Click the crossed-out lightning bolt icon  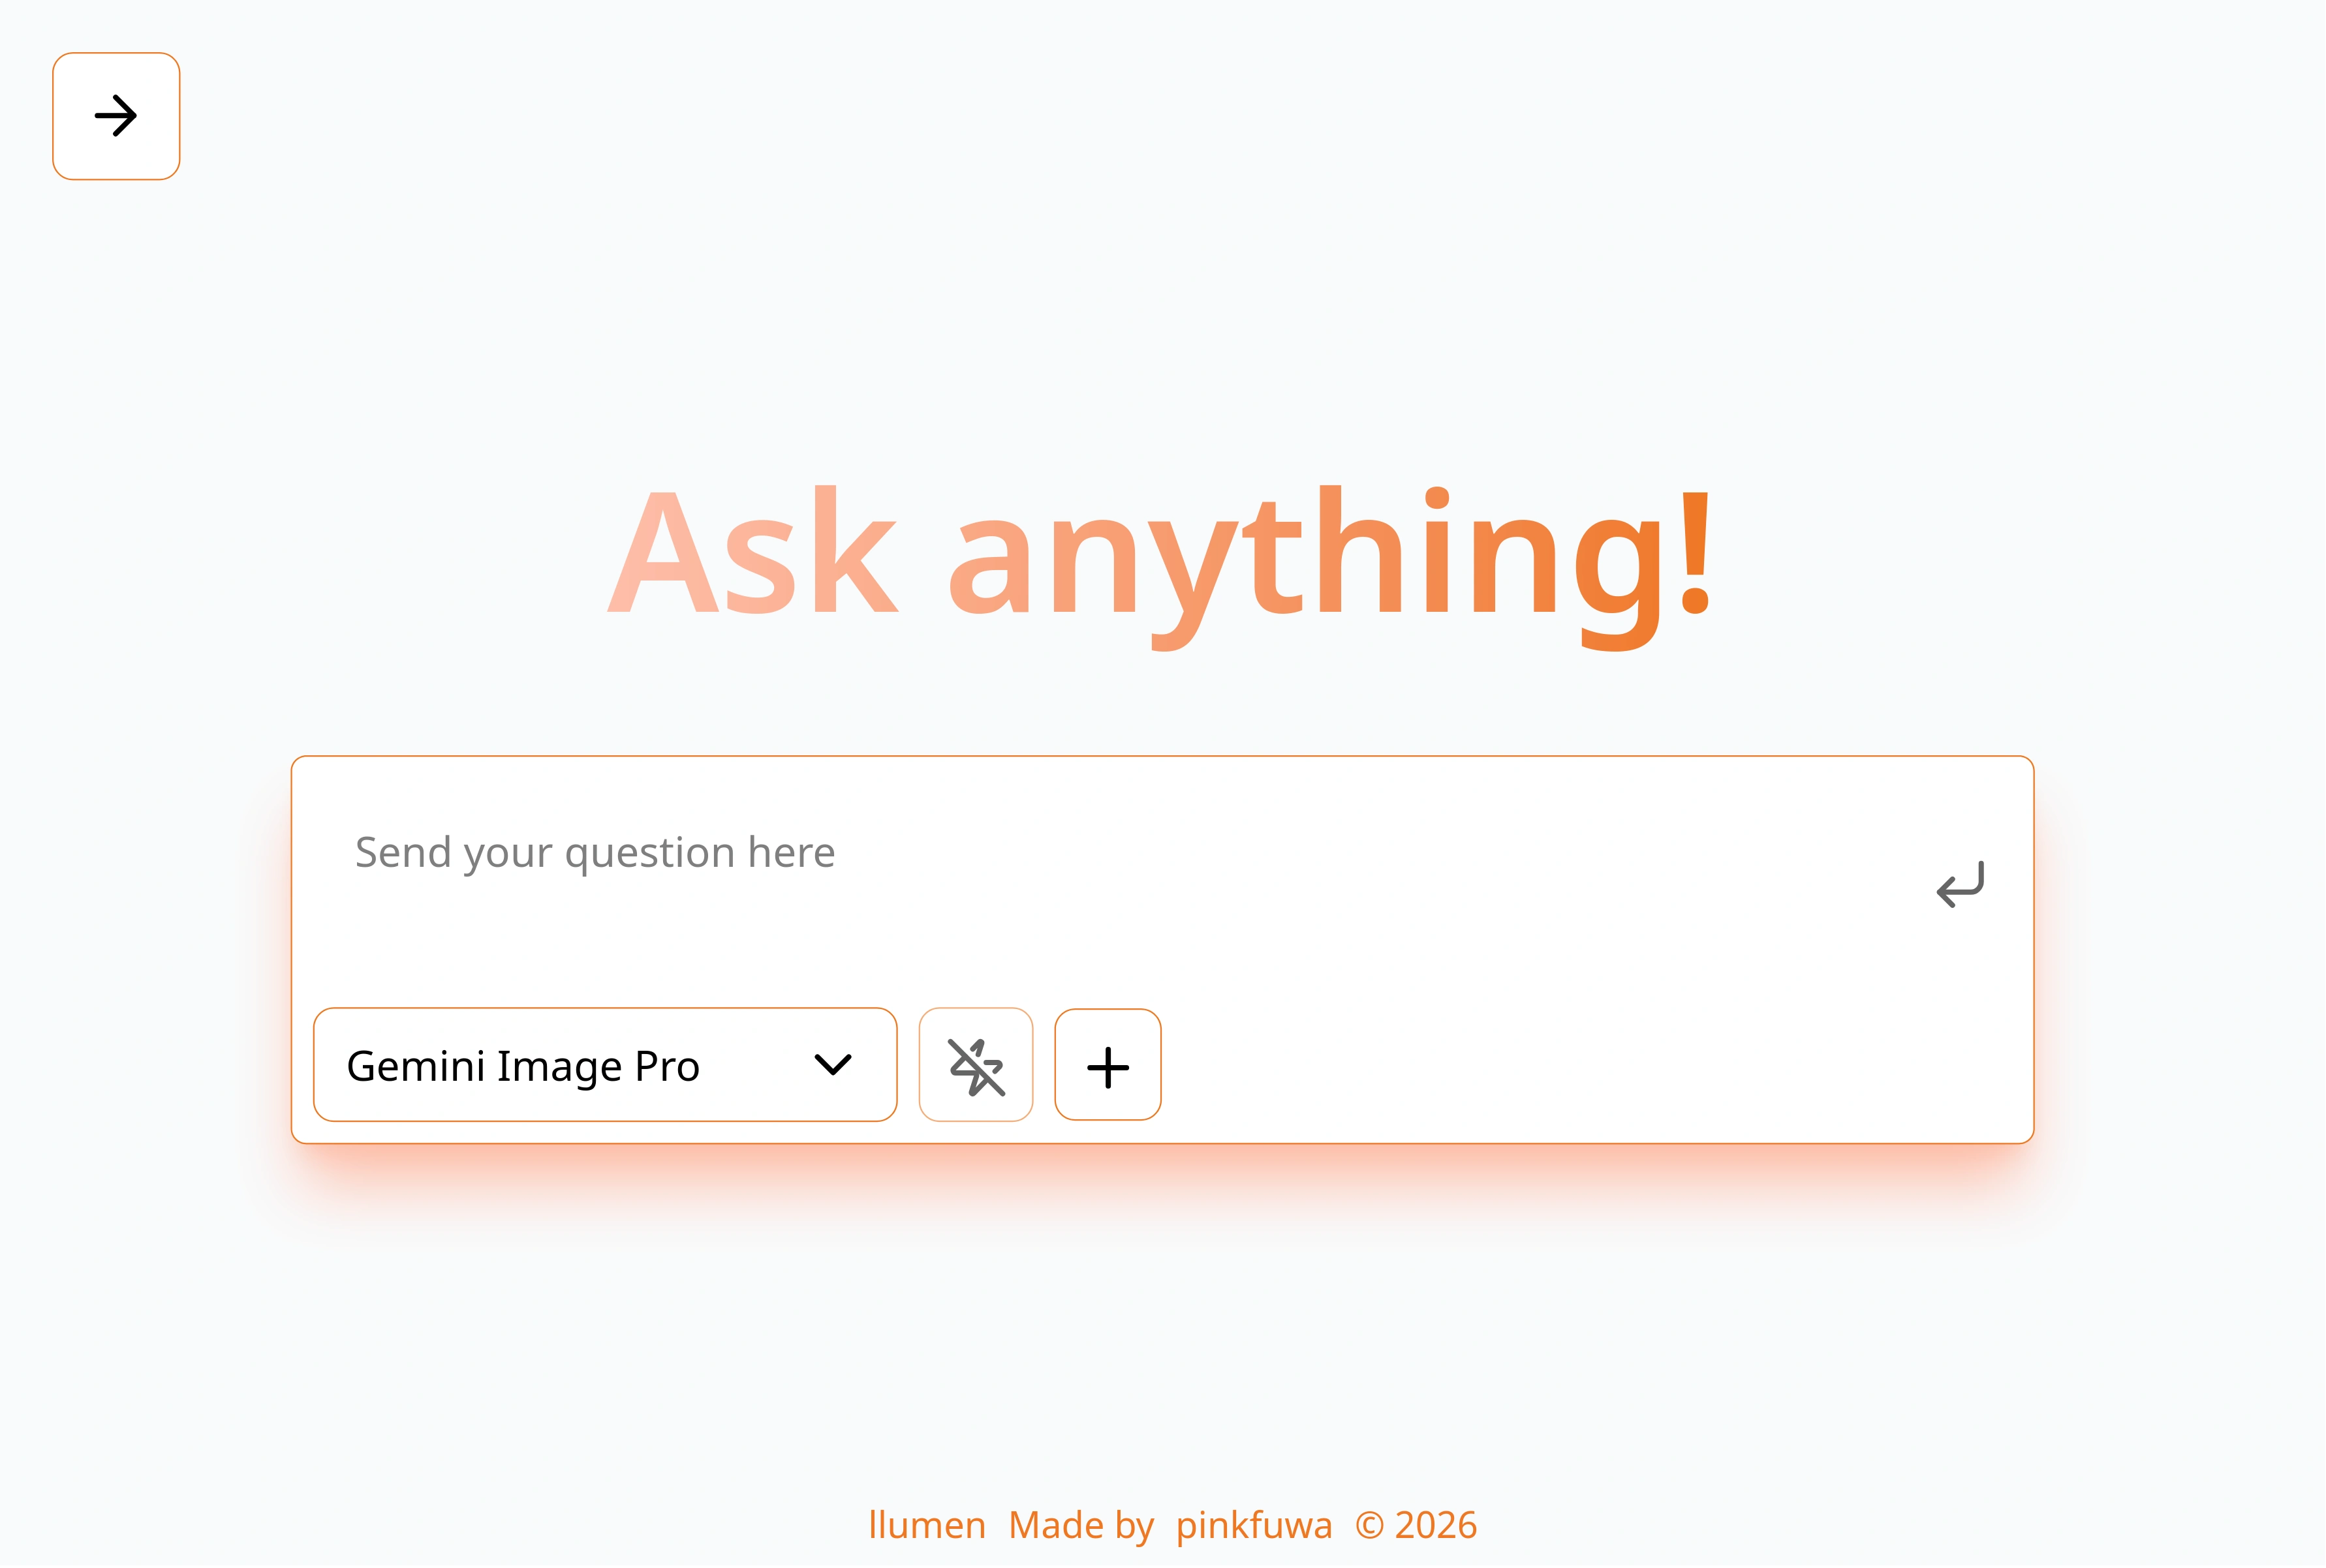tap(976, 1066)
